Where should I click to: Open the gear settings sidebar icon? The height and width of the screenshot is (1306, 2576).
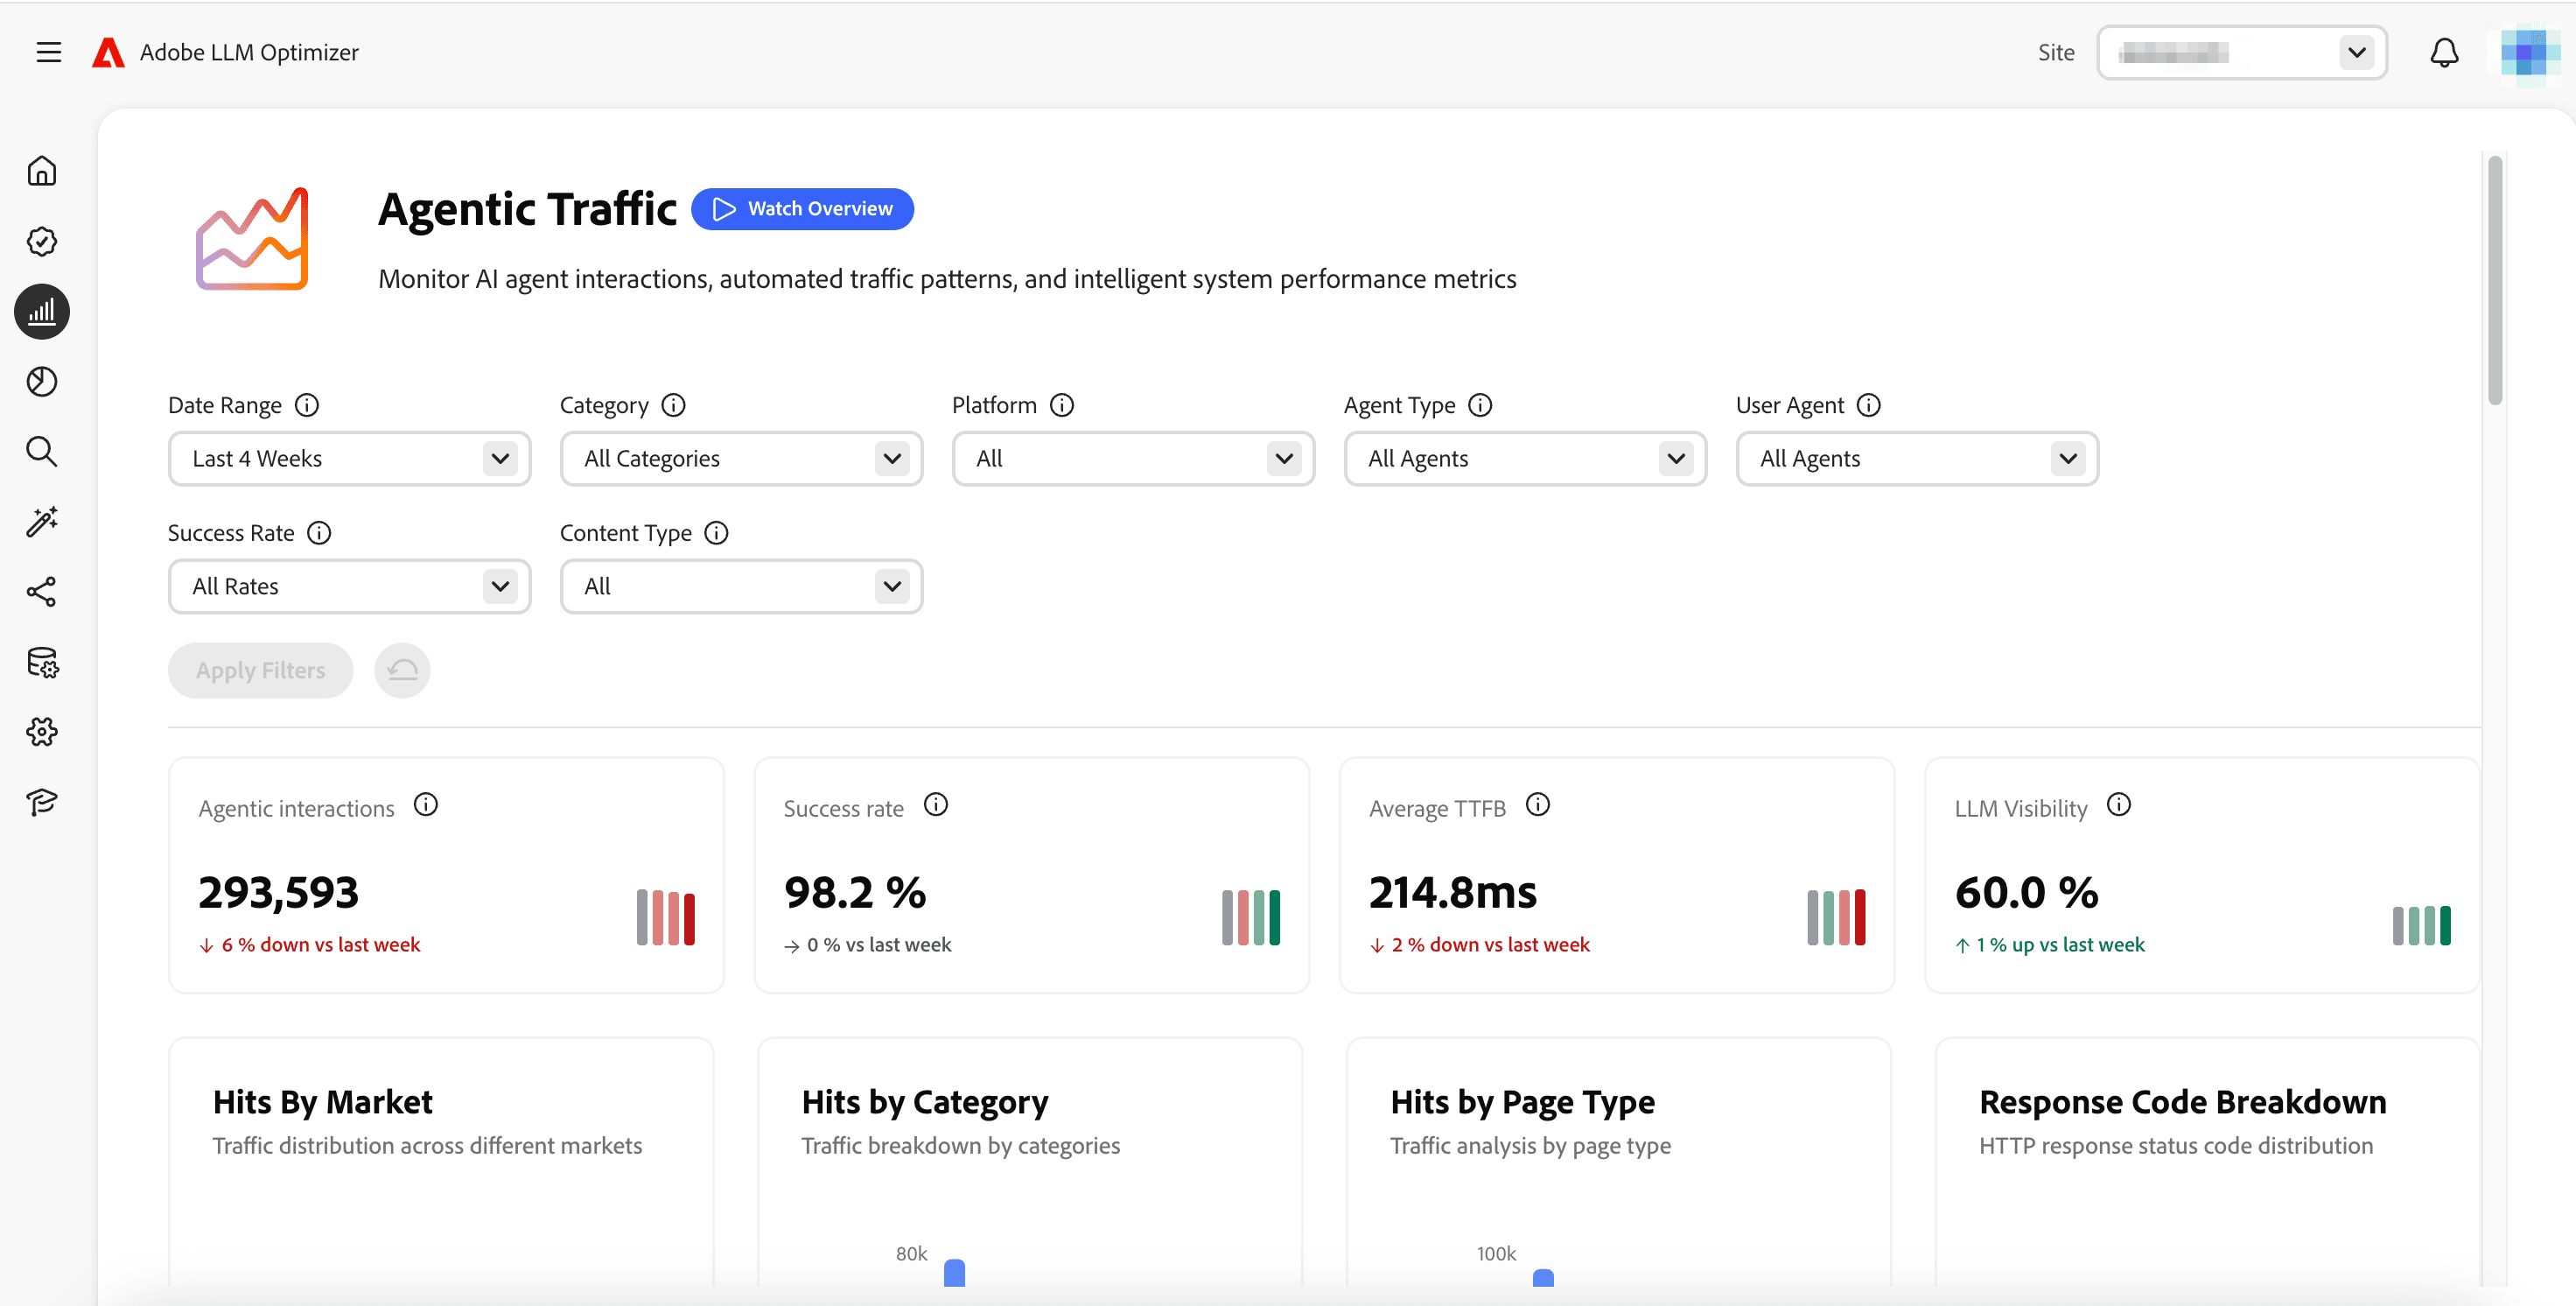point(42,732)
